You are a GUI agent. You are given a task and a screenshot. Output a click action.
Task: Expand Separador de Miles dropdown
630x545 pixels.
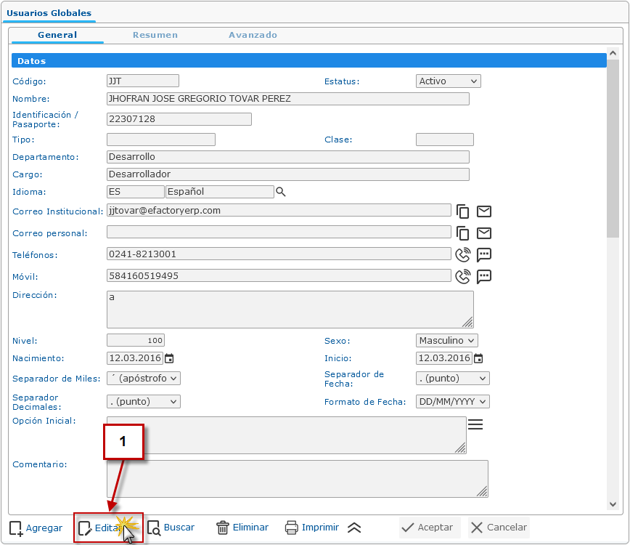coord(143,379)
